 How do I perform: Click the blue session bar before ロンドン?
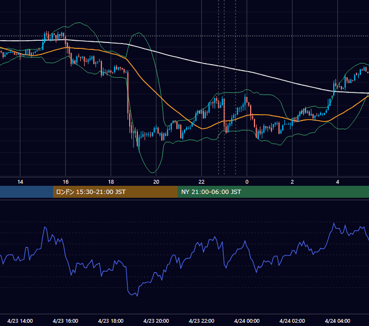(x=27, y=192)
